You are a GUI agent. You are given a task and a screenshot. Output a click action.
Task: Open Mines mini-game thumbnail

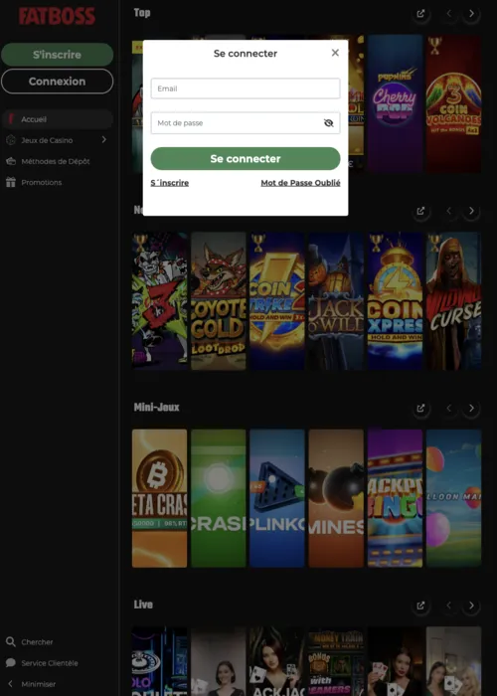coord(336,498)
